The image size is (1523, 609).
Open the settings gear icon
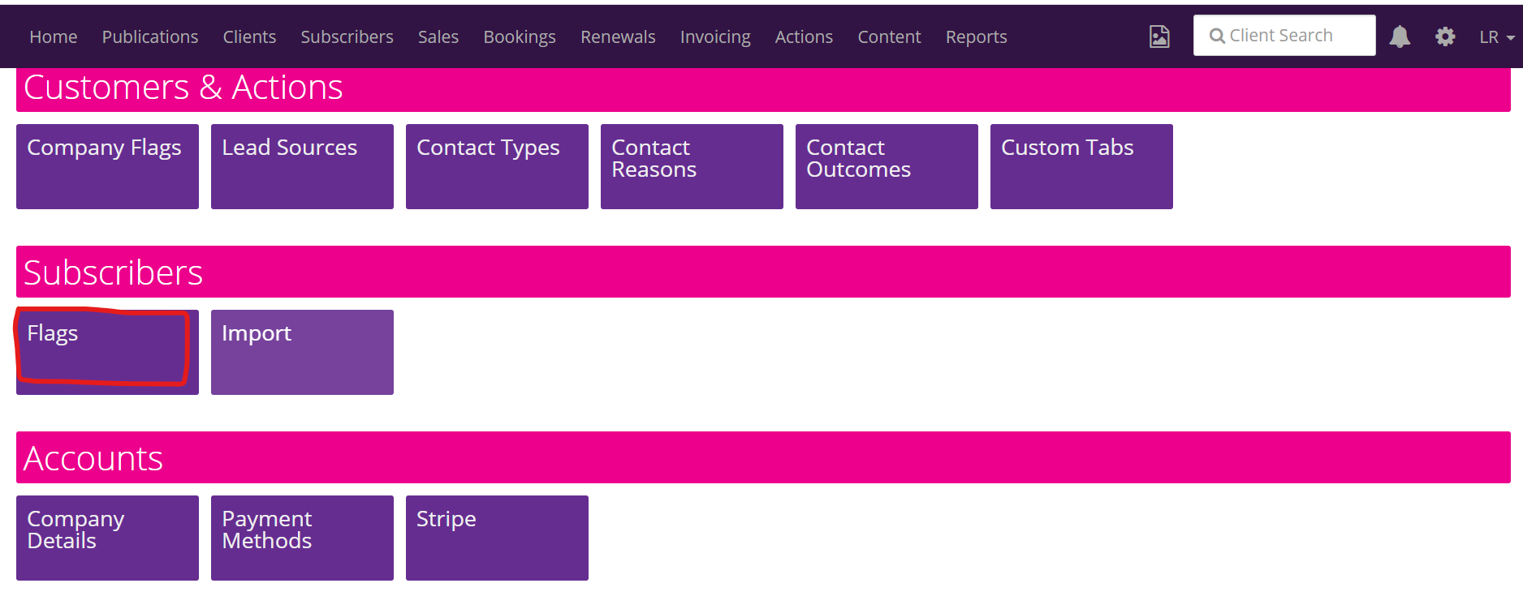[x=1445, y=36]
